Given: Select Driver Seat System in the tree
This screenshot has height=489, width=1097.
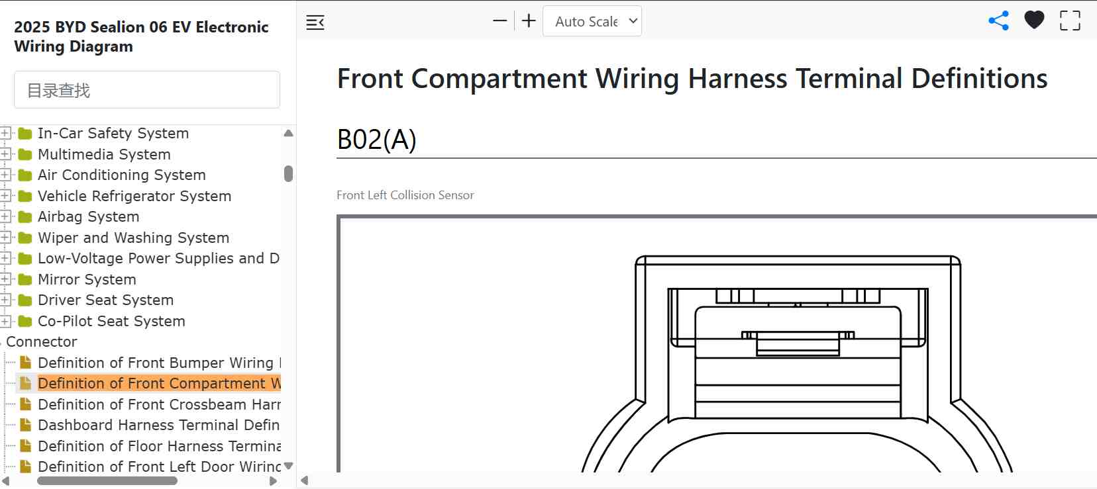Looking at the screenshot, I should coord(106,300).
